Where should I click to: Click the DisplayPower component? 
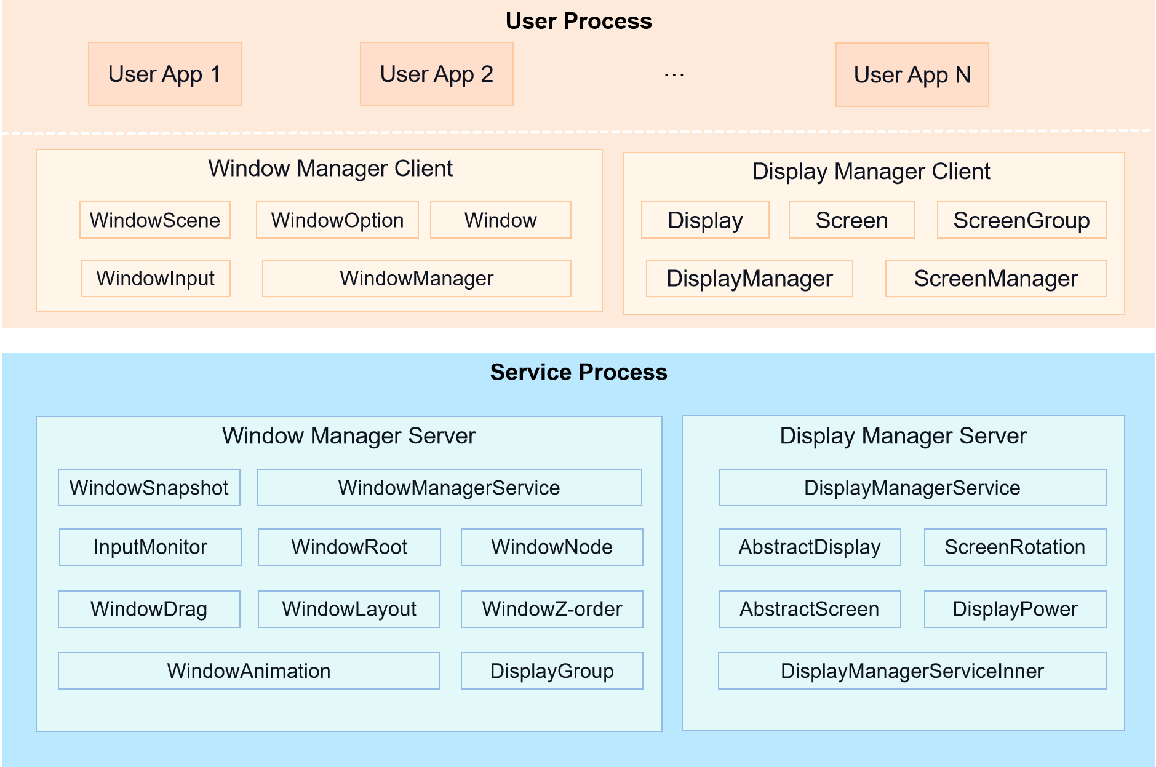pos(1015,609)
